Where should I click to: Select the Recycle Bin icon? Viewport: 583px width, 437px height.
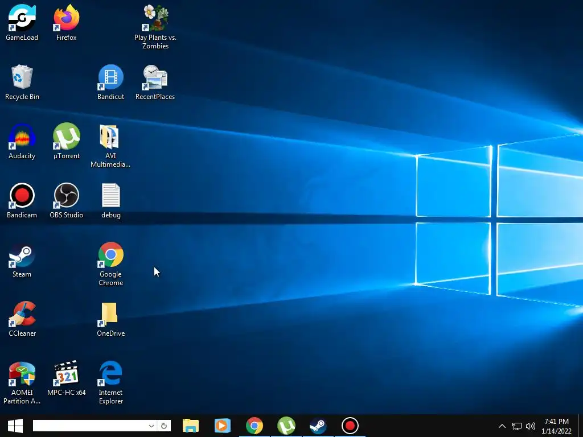pyautogui.click(x=22, y=82)
